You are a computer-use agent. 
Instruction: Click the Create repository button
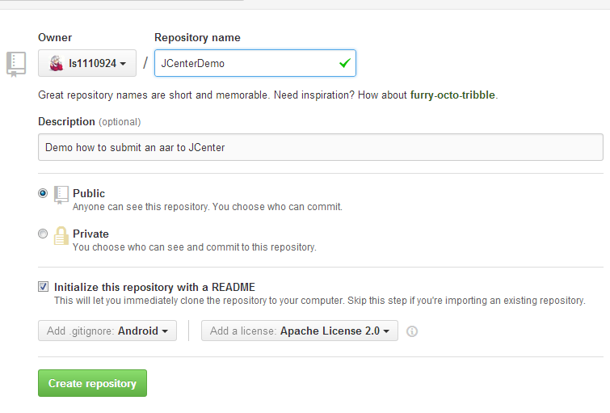[x=93, y=383]
